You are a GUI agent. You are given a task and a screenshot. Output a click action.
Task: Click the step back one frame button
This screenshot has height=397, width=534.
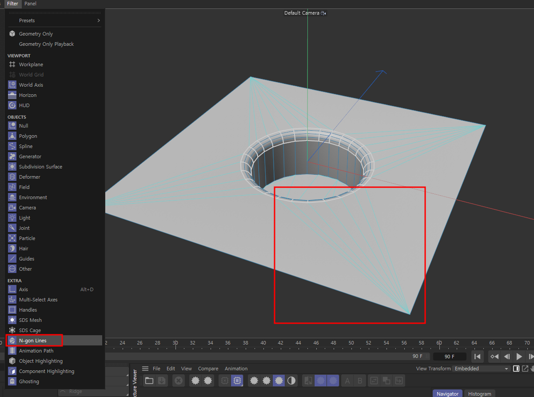coord(506,357)
